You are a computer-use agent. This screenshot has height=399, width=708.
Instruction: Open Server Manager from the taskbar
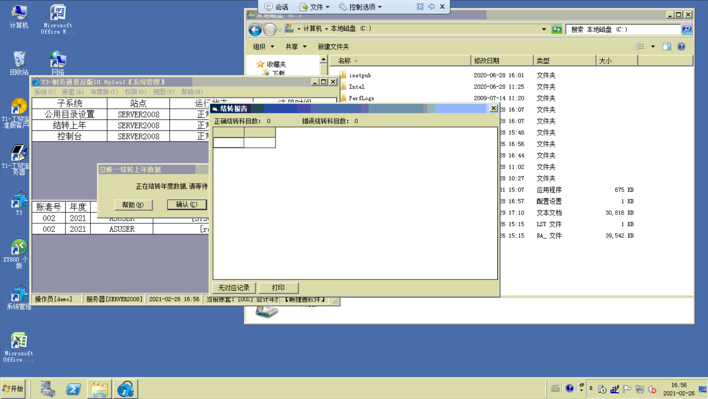pyautogui.click(x=48, y=389)
